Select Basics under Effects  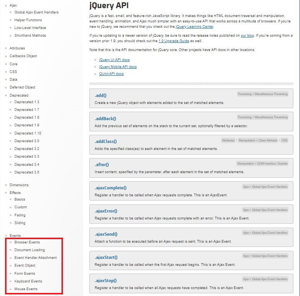tap(20, 199)
